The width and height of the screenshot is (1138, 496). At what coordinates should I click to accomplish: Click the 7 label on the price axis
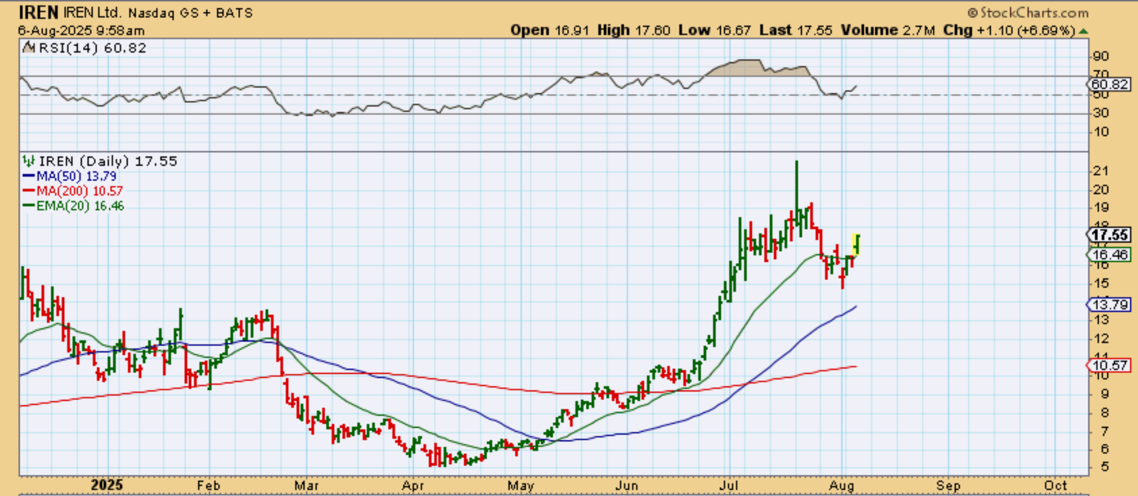pyautogui.click(x=1105, y=431)
